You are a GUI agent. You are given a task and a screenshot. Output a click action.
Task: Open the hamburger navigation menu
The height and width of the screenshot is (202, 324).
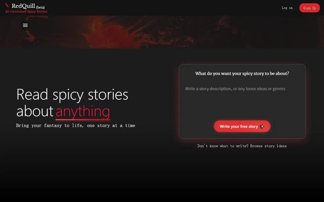coord(25,25)
